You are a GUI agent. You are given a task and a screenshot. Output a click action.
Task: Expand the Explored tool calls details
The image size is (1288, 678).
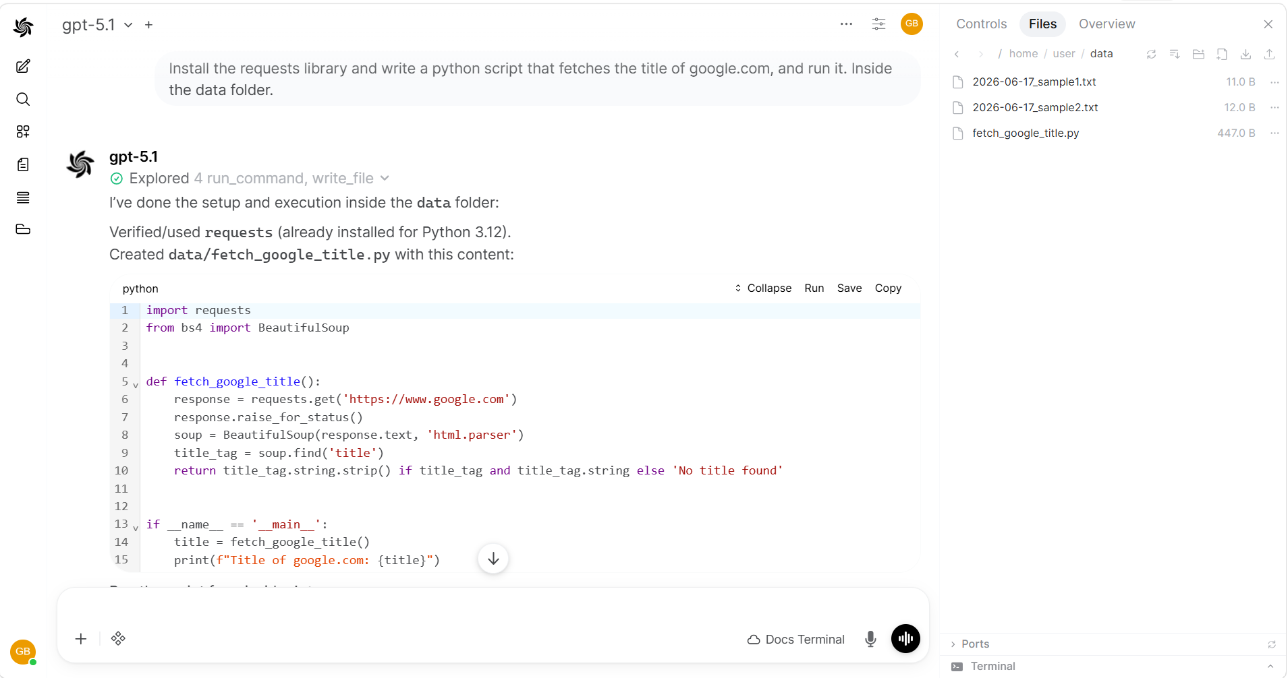point(250,179)
